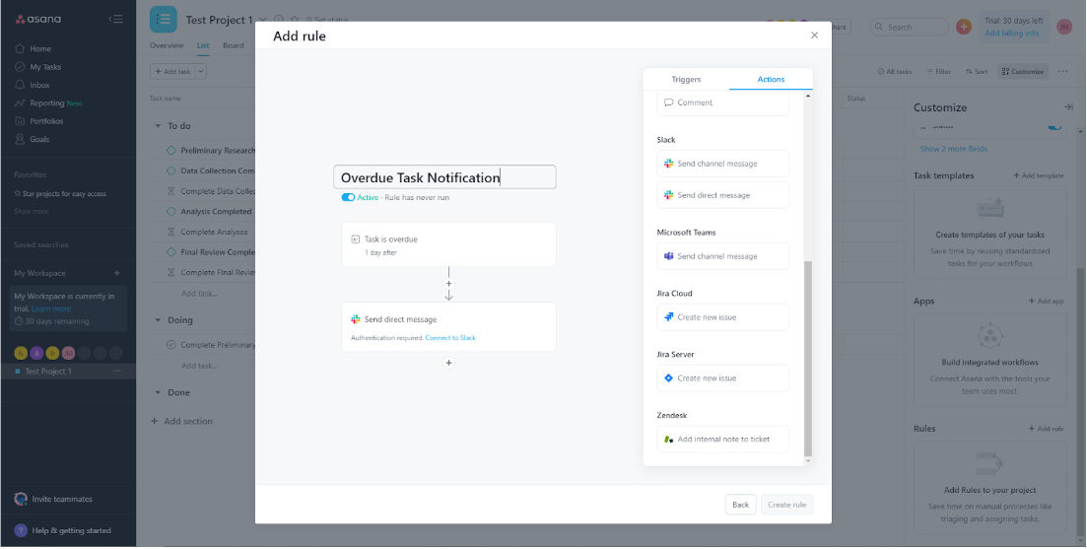Open the Send direct message action card
This screenshot has height=549, width=1087.
tap(448, 327)
